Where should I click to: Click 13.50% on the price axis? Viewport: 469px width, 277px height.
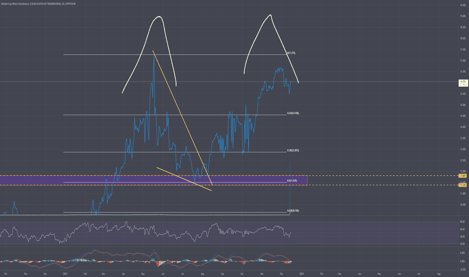pos(463,138)
